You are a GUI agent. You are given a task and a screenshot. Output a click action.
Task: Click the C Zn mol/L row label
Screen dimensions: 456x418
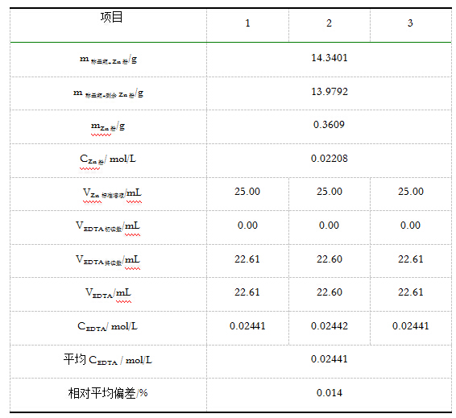coord(108,159)
